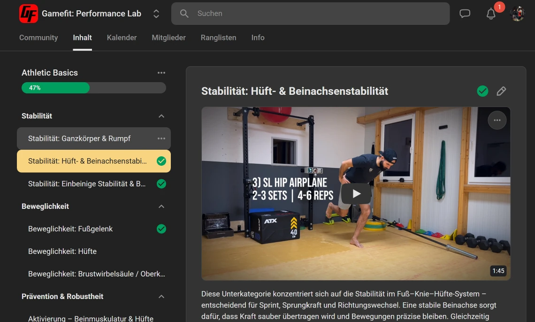Select Stabilität: Hüft- & Beinachsenstabi... lesson
Image resolution: width=535 pixels, height=322 pixels.
pyautogui.click(x=94, y=161)
